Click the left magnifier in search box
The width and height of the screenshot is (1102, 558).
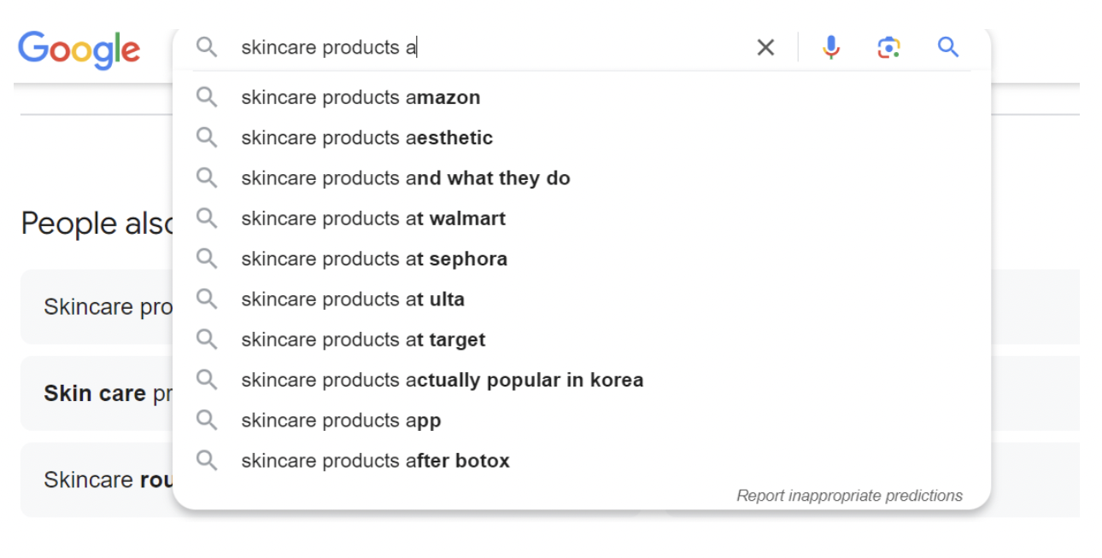[x=207, y=47]
